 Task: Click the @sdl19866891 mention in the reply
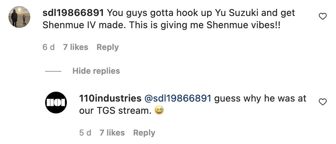point(178,98)
